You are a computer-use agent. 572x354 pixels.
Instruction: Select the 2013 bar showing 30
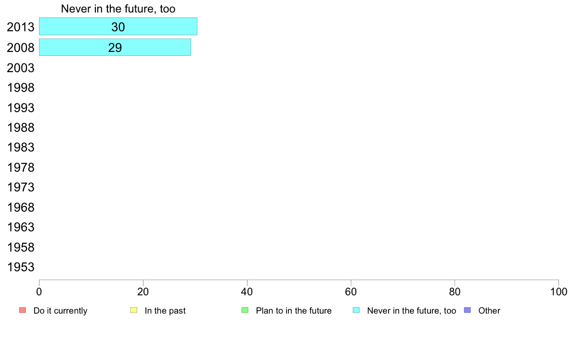(118, 26)
